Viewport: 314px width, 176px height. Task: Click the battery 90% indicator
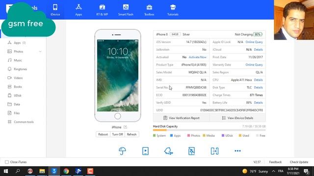click(258, 34)
